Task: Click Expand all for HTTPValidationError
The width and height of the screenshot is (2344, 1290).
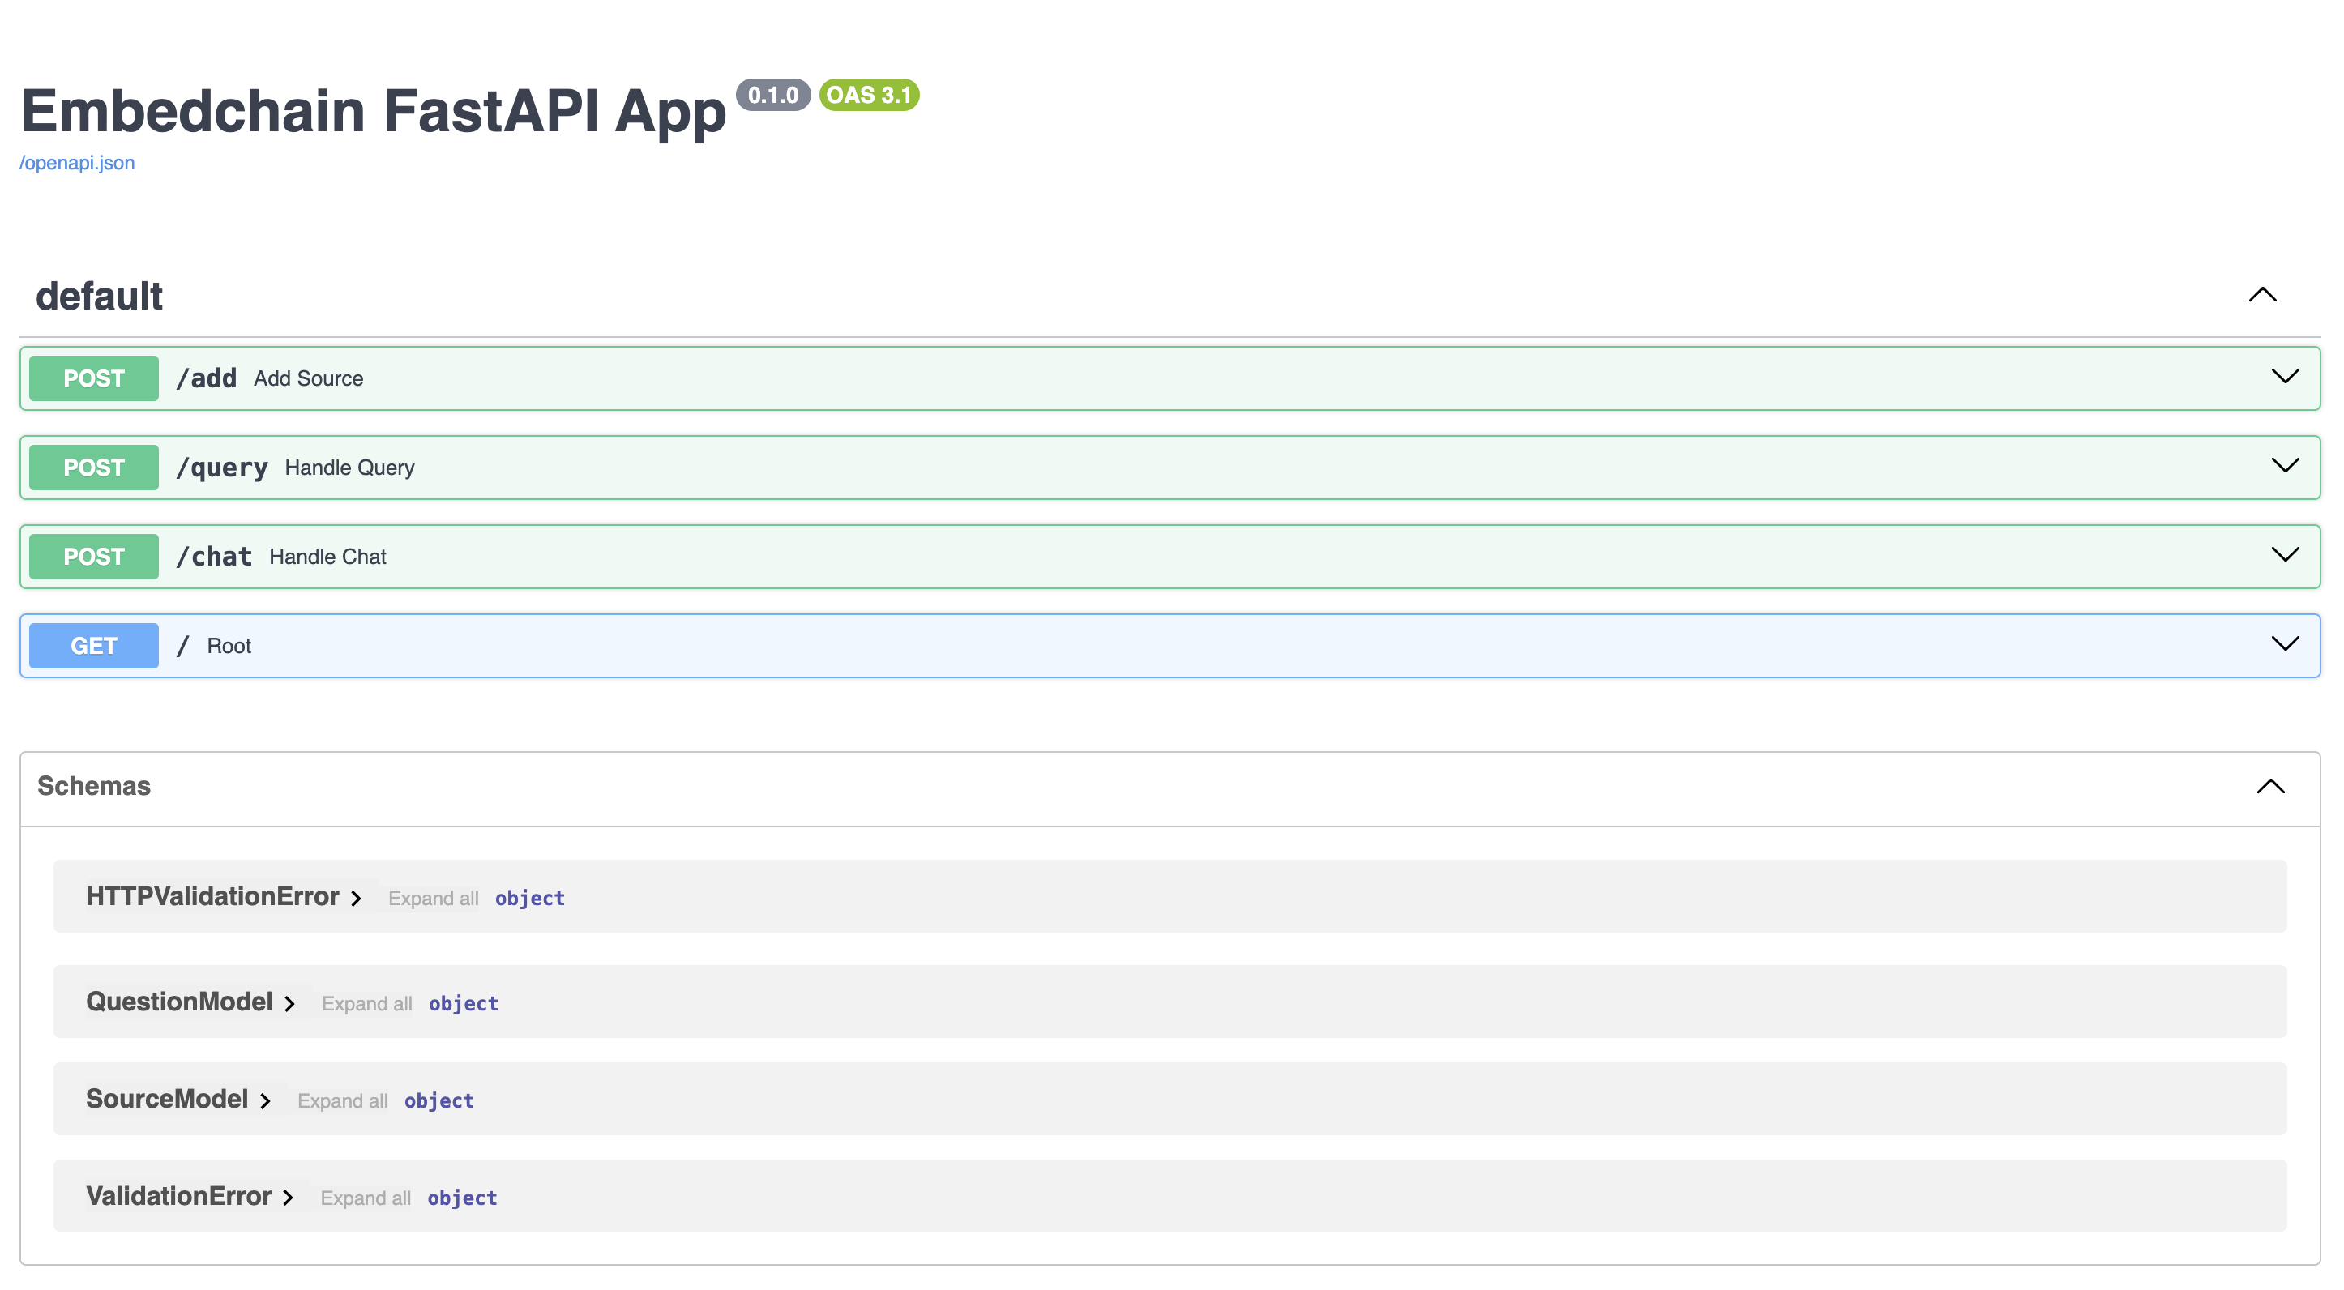Action: coord(433,899)
